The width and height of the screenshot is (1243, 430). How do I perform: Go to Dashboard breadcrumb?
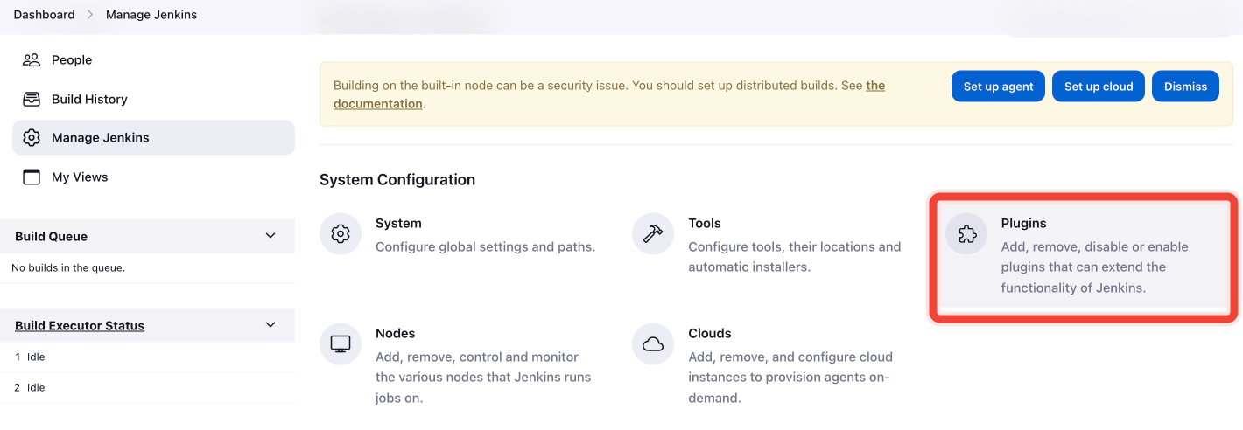point(45,15)
